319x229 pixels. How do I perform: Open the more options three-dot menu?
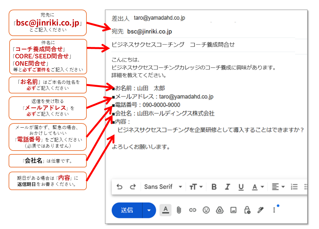click(273, 211)
